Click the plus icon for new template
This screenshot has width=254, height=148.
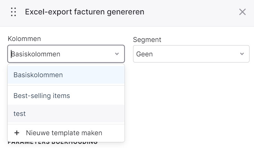[x=17, y=133]
